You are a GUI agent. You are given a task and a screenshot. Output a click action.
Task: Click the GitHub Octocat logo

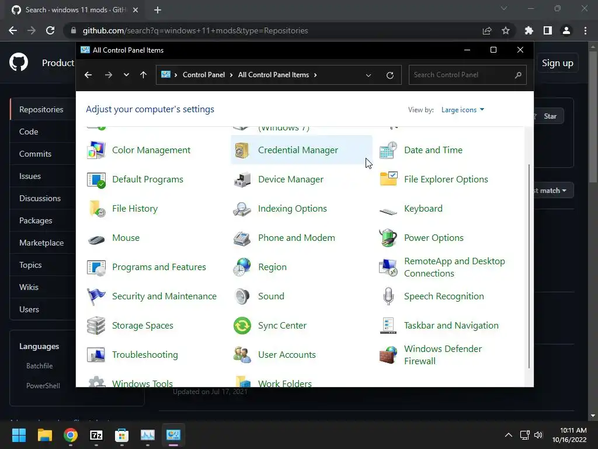click(19, 62)
